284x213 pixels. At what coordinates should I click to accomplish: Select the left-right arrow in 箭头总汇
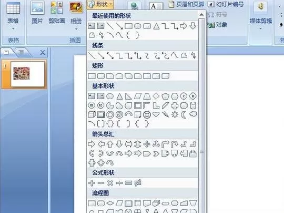[x=129, y=144]
